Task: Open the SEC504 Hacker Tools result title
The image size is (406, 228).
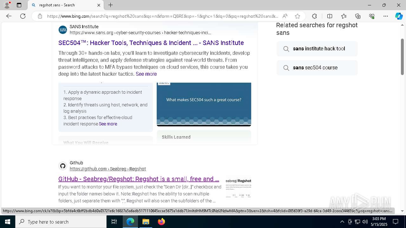Action: [x=151, y=43]
